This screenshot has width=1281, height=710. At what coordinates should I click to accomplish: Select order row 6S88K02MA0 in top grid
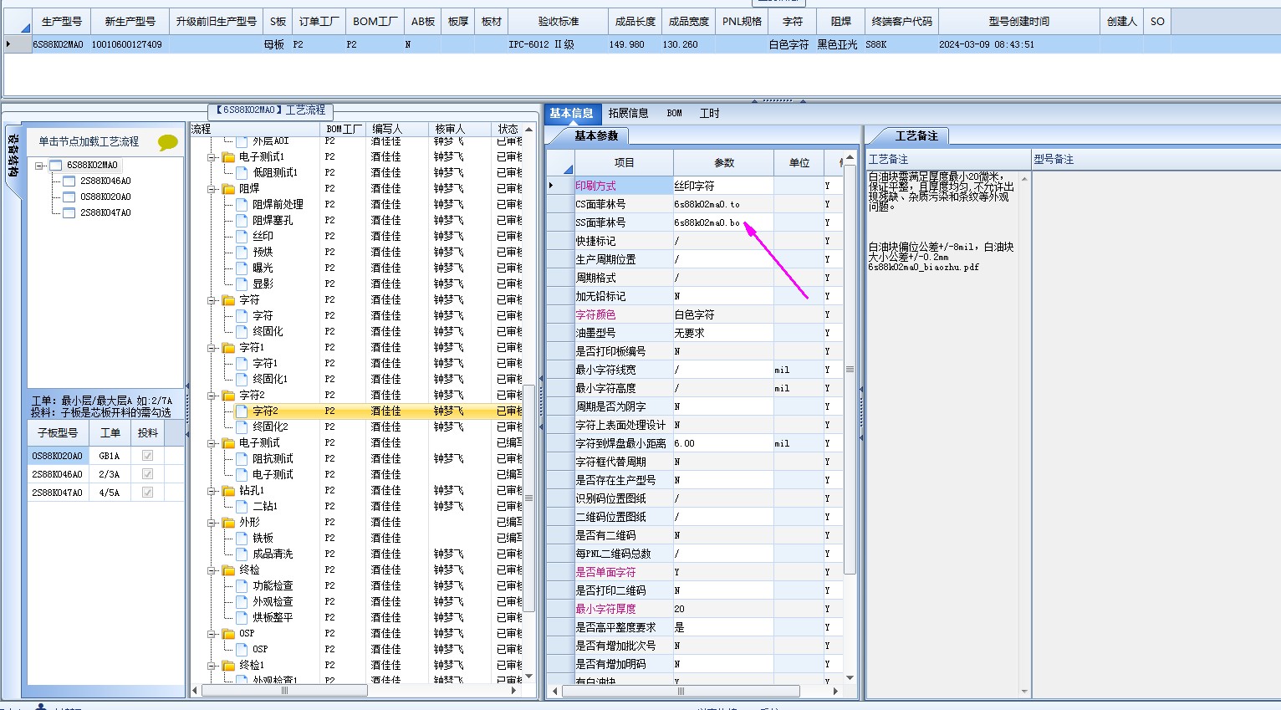[640, 44]
